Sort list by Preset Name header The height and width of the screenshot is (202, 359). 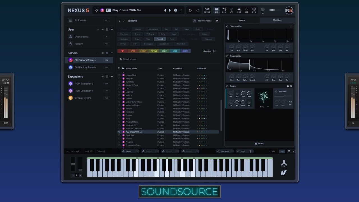click(x=131, y=68)
